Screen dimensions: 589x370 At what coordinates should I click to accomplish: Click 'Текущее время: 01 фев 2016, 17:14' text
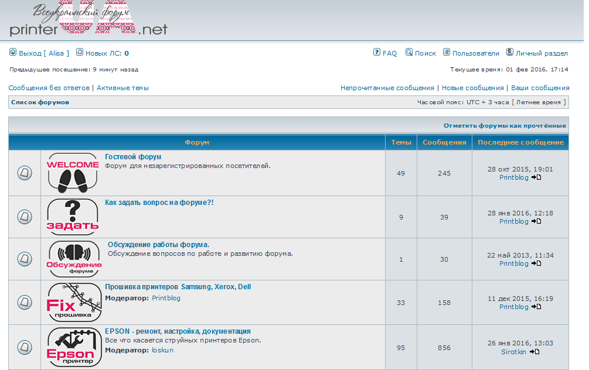tap(509, 70)
